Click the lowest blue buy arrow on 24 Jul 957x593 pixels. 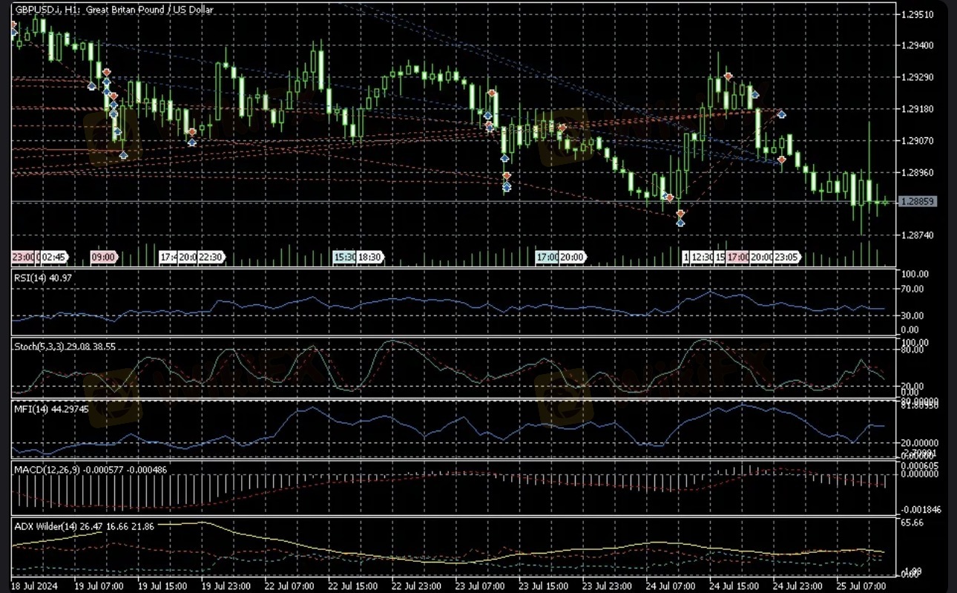(x=680, y=222)
